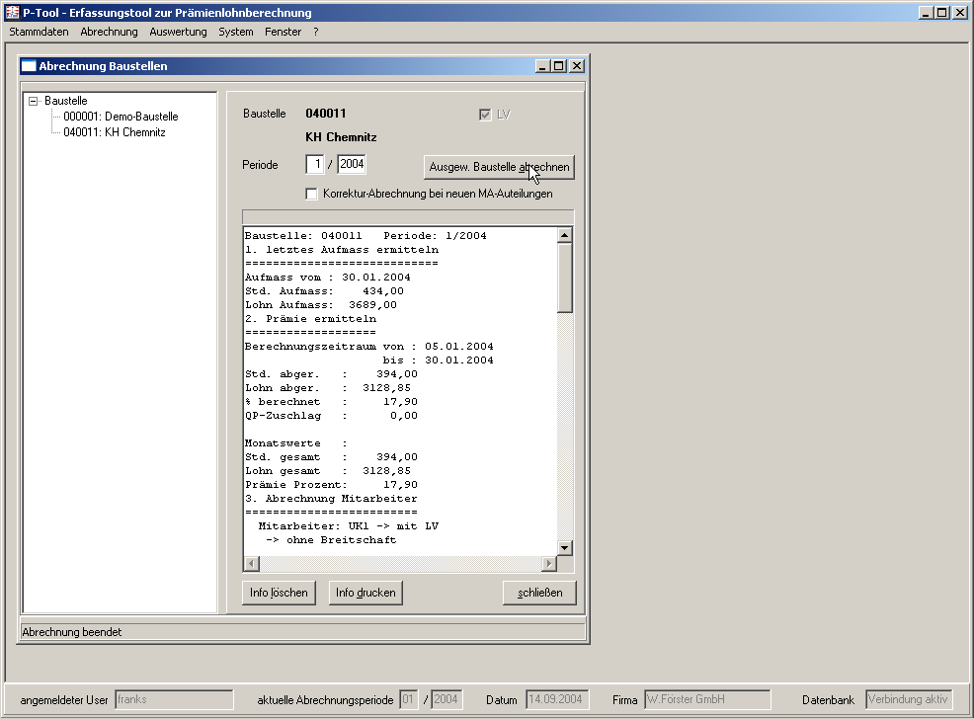Click the angemeldeter User field franks
The width and height of the screenshot is (974, 719).
click(x=174, y=700)
